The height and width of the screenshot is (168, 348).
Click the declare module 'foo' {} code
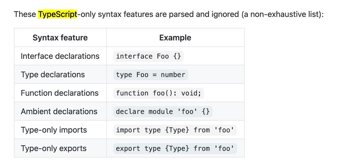163,112
